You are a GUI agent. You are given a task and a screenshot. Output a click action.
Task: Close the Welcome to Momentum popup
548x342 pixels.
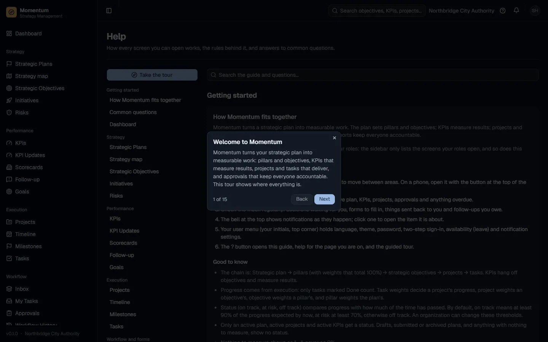335,138
